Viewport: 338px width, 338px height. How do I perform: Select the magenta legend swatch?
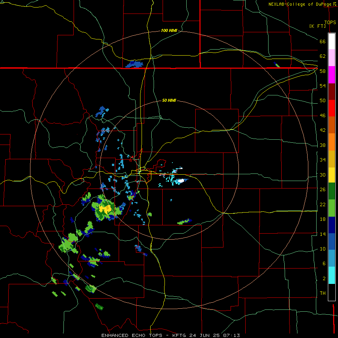click(332, 75)
